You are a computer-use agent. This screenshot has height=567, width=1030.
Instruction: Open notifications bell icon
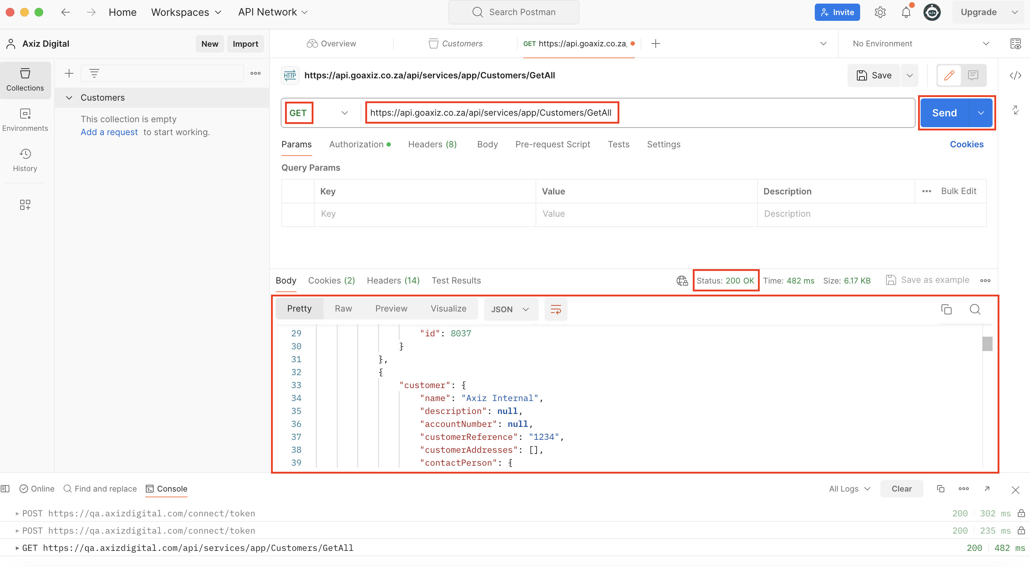click(x=906, y=12)
